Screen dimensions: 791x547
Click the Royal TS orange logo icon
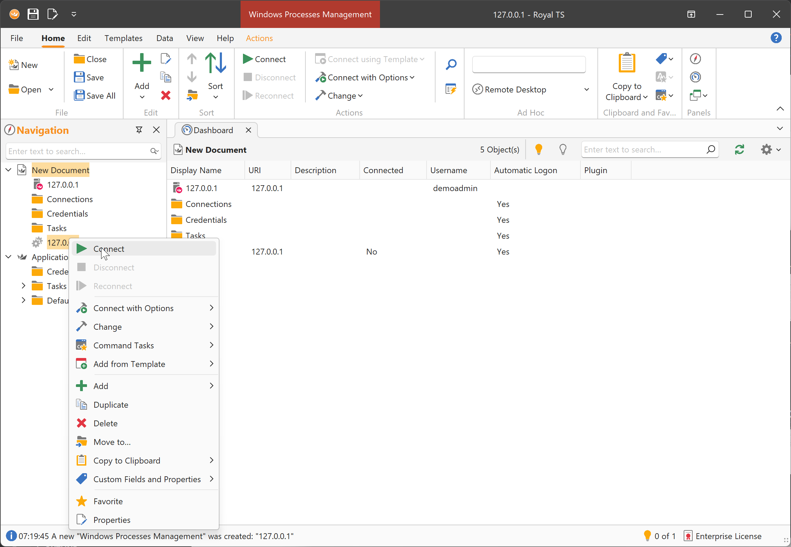(x=14, y=14)
